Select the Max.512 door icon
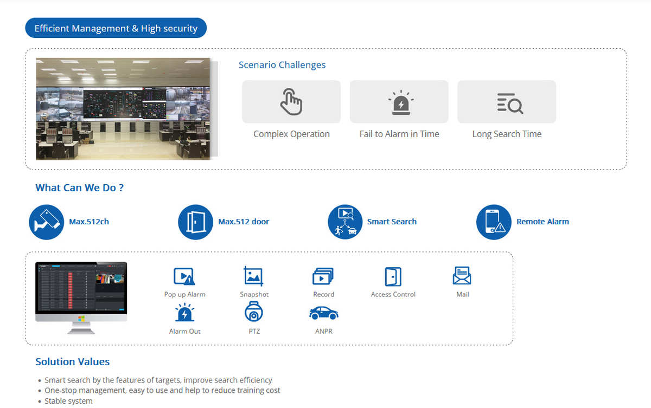This screenshot has height=408, width=651. pos(195,222)
